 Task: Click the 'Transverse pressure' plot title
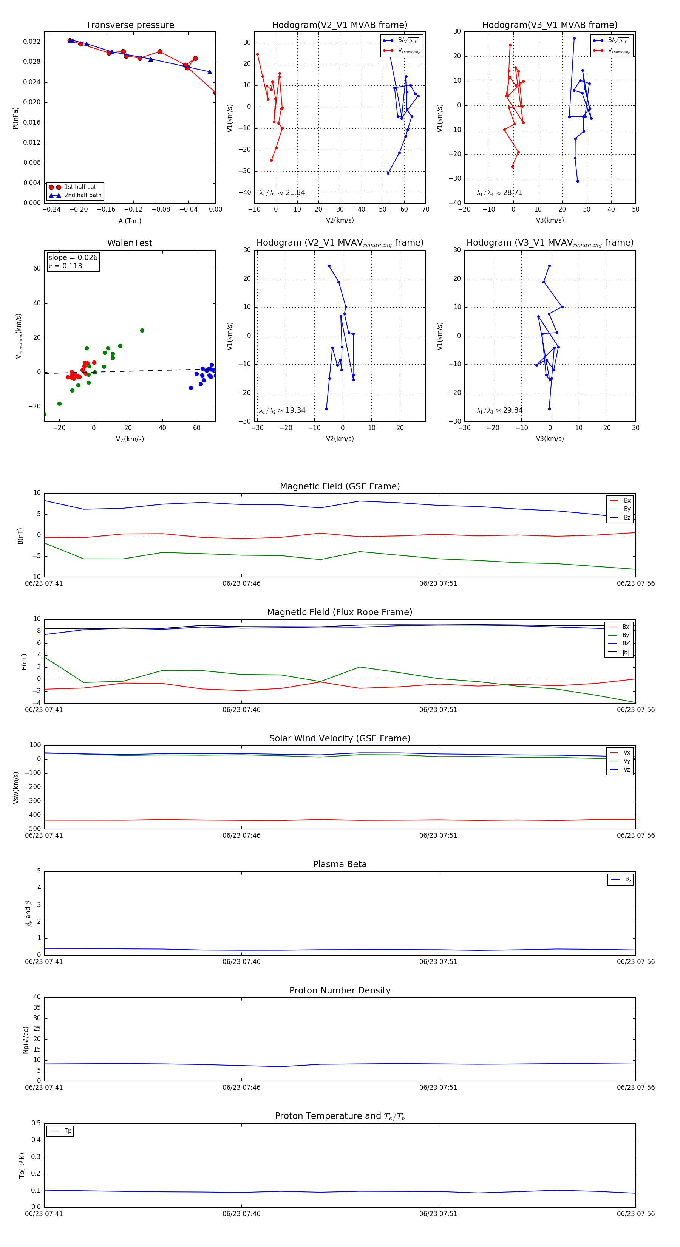point(130,25)
